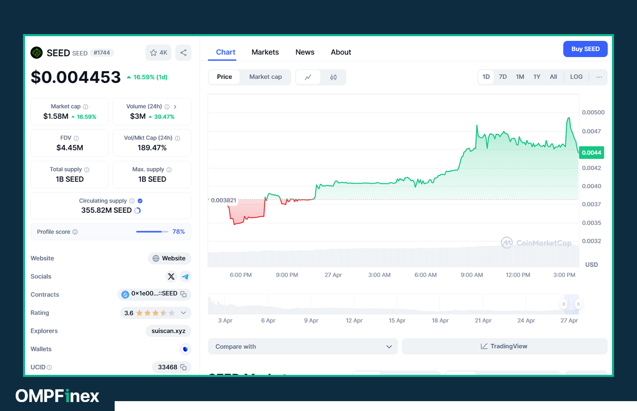Open suiscan.xyz explorer link
Image resolution: width=637 pixels, height=411 pixels.
(x=168, y=331)
